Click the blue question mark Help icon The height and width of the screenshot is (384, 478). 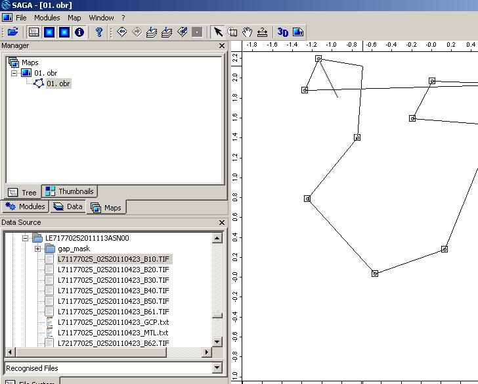(99, 32)
